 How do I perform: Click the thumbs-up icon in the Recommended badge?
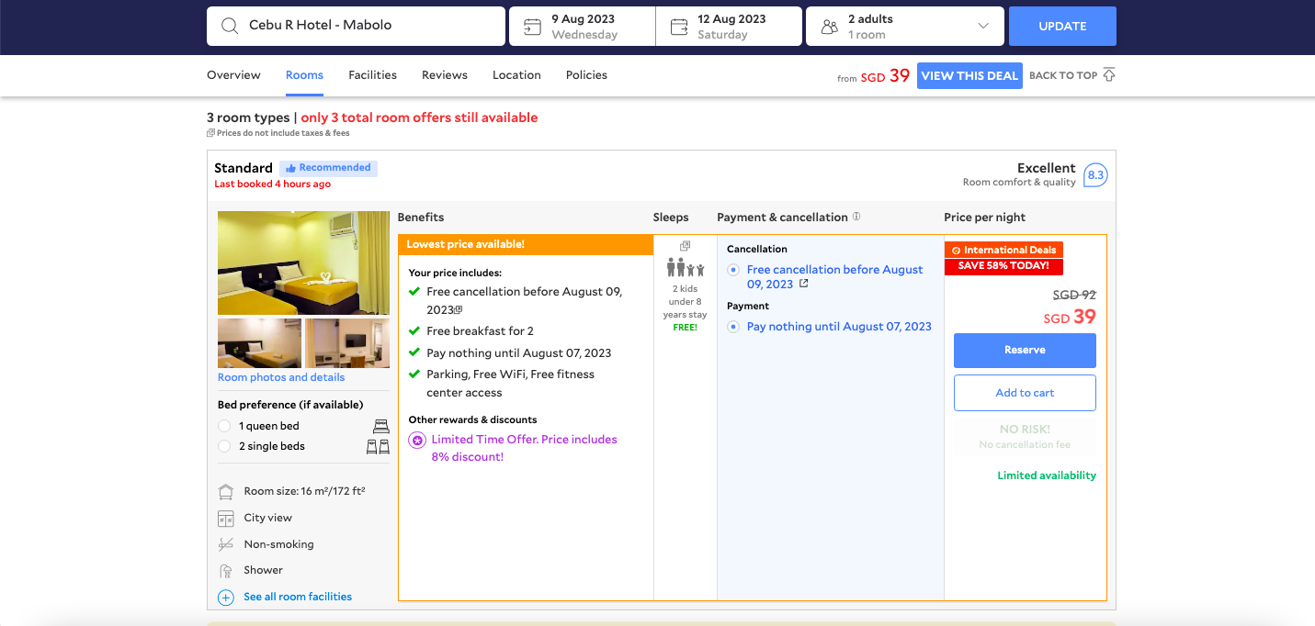(x=290, y=168)
